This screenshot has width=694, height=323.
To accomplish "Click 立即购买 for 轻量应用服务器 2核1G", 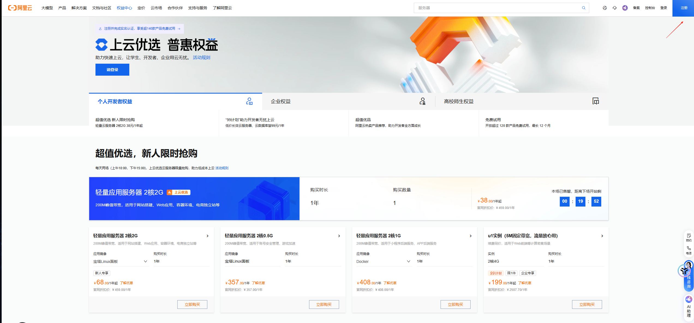I will point(455,304).
